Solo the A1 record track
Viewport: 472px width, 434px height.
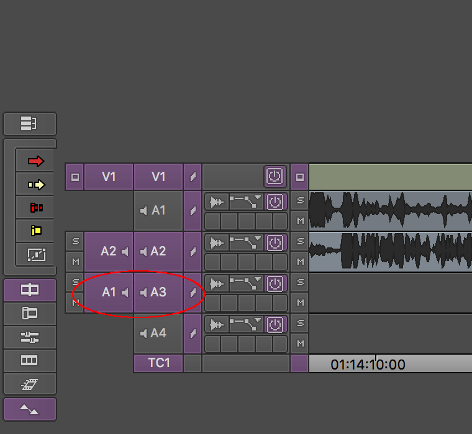(x=300, y=201)
